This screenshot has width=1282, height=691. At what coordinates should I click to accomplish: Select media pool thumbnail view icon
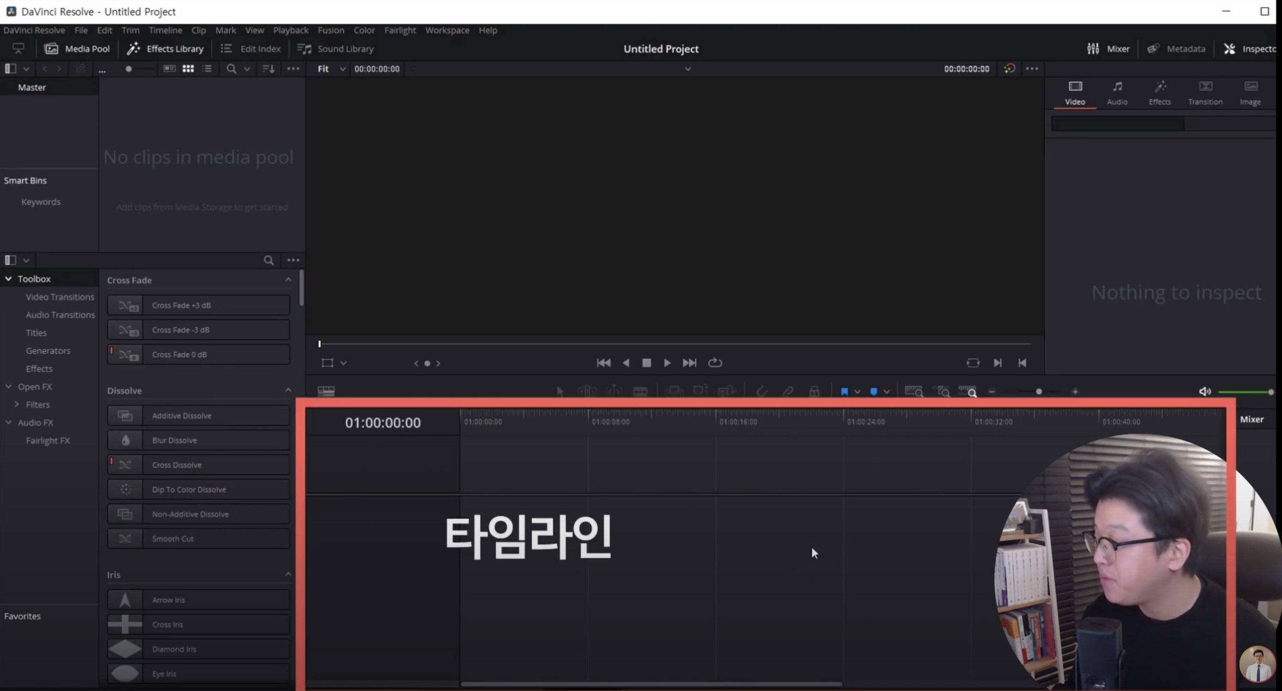(187, 69)
